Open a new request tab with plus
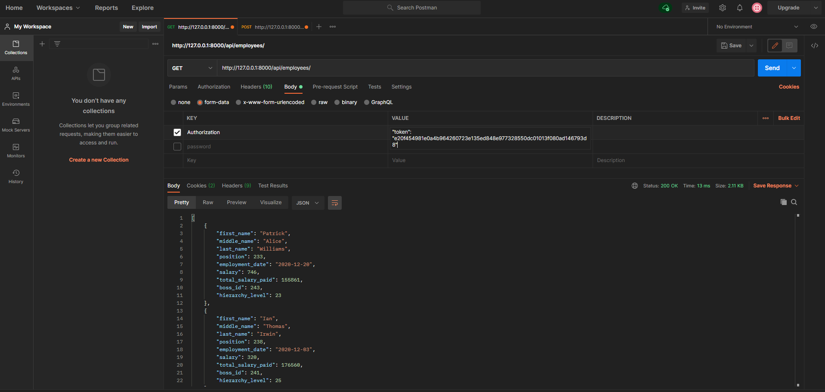 coord(319,27)
